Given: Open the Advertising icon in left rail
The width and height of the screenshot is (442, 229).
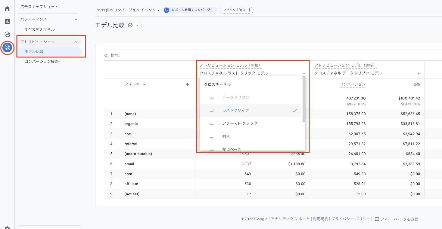Looking at the screenshot, I should click(8, 47).
